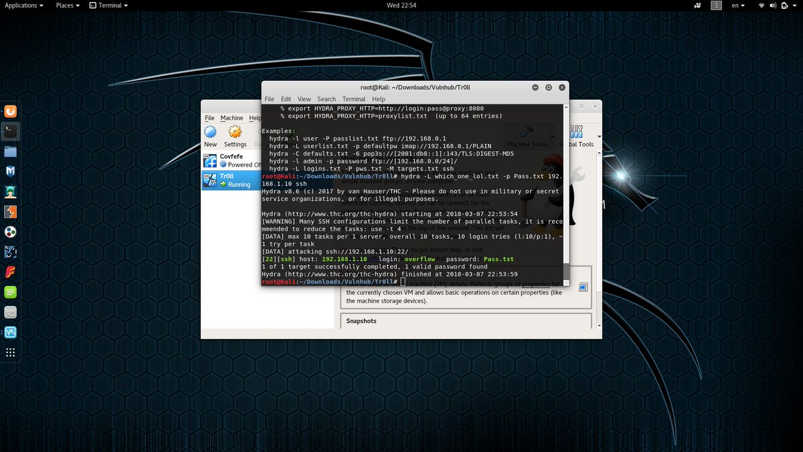Image resolution: width=803 pixels, height=452 pixels.
Task: Launch Armitage from the dock
Action: [11, 192]
